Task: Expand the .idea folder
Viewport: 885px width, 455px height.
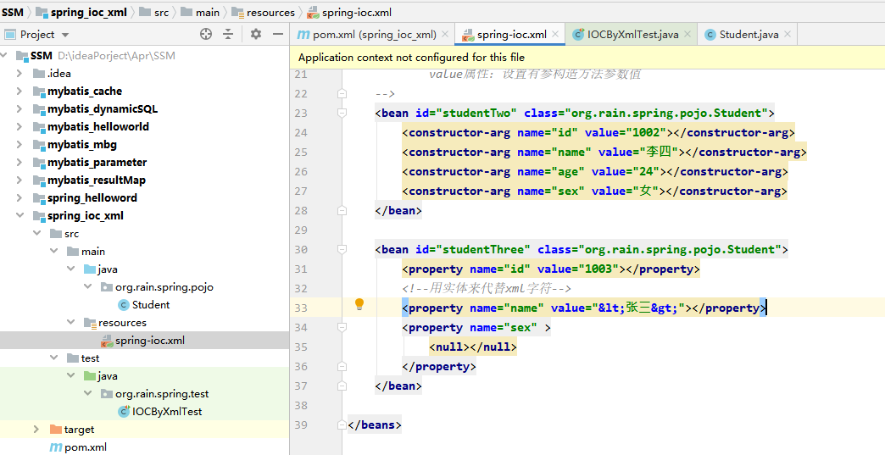Action: point(19,74)
